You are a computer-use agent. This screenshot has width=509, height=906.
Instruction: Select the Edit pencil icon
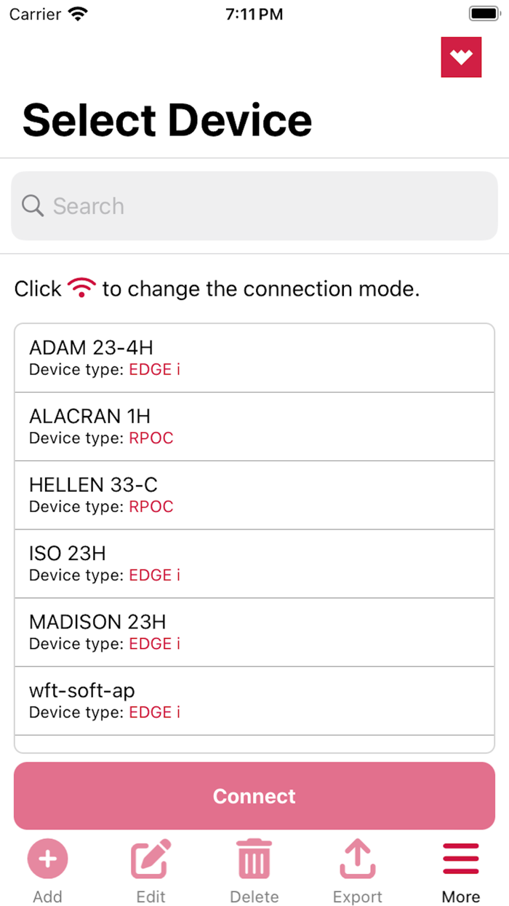pyautogui.click(x=151, y=859)
